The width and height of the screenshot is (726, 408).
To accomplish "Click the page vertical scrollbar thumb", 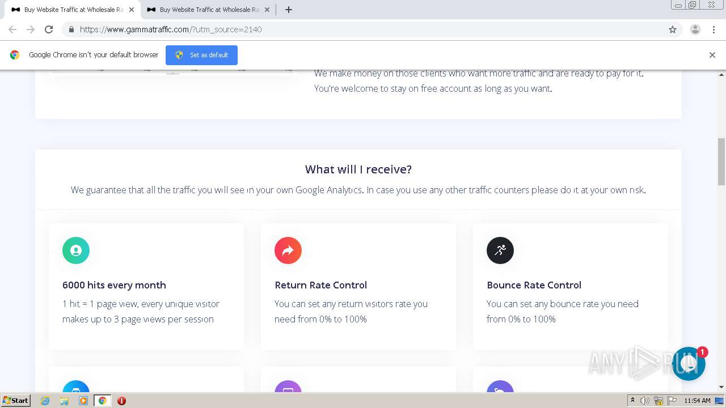I will [x=721, y=161].
